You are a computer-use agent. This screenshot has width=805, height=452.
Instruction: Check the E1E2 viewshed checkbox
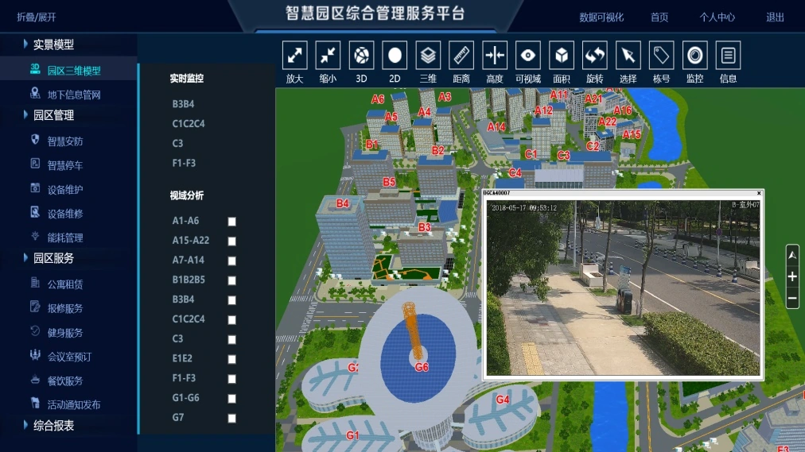tap(232, 359)
